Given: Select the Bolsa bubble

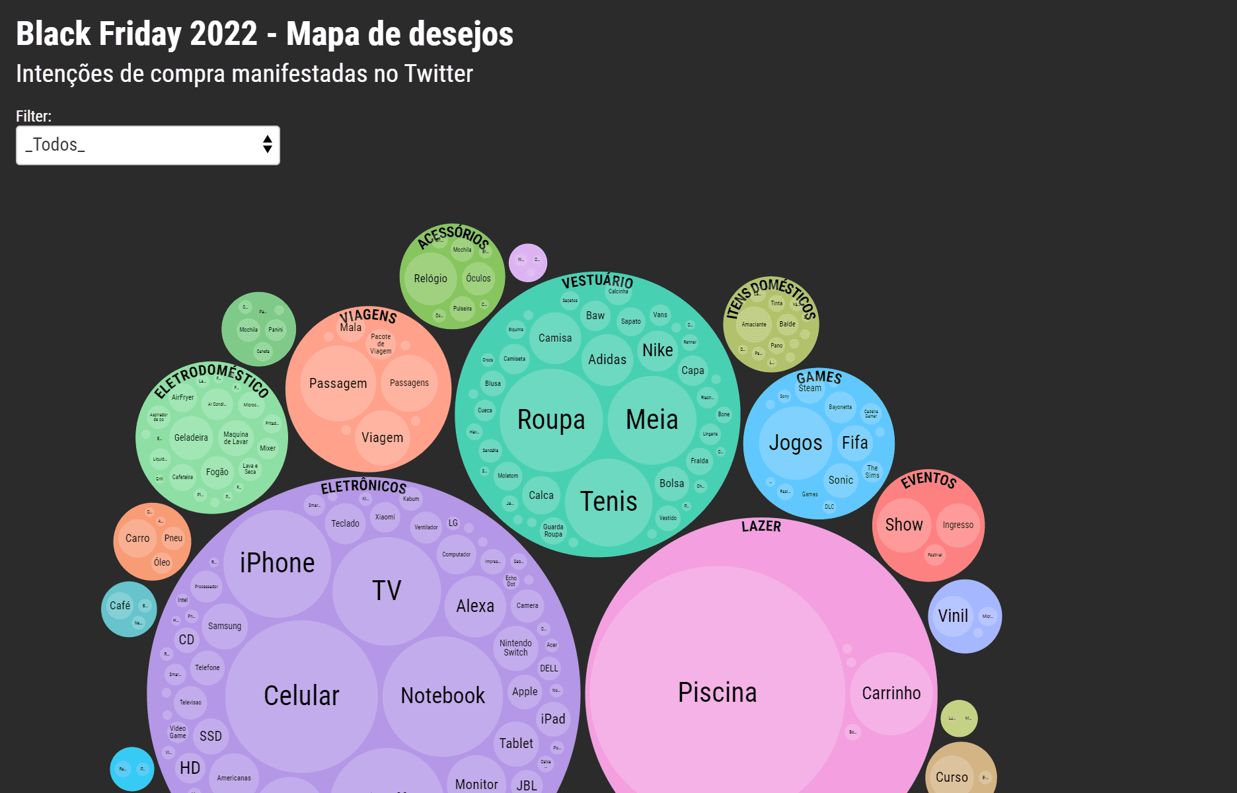Looking at the screenshot, I should point(672,484).
